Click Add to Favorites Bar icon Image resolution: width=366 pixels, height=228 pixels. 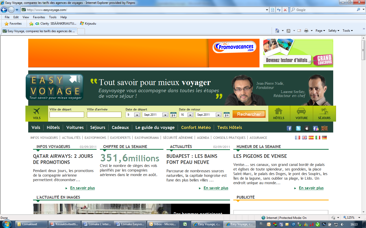31,24
